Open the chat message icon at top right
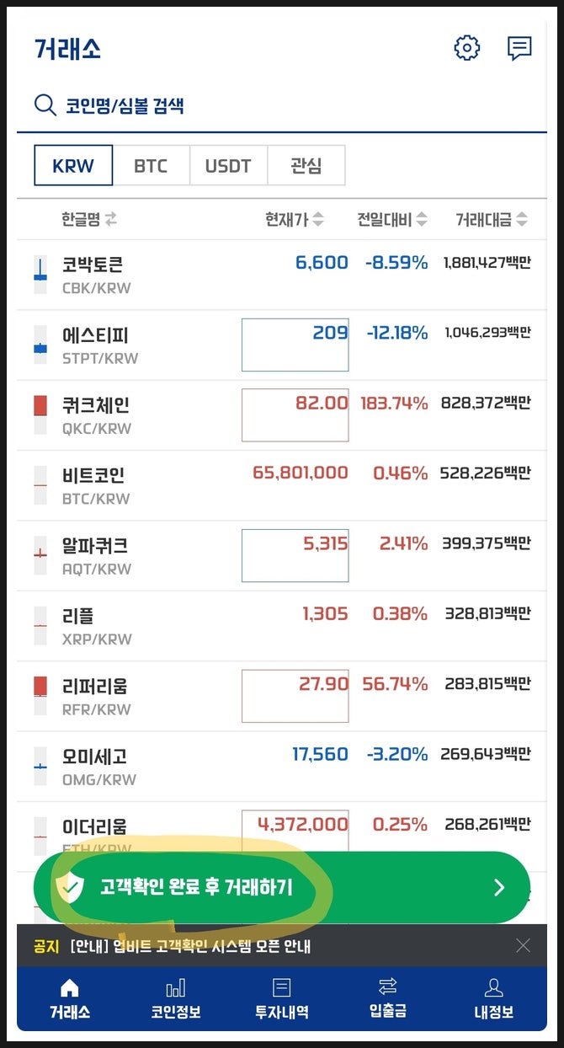The height and width of the screenshot is (1048, 564). pos(519,47)
